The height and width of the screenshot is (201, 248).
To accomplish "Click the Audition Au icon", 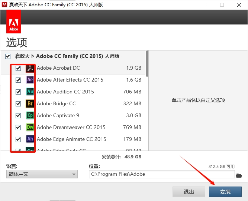I will 30,92.
